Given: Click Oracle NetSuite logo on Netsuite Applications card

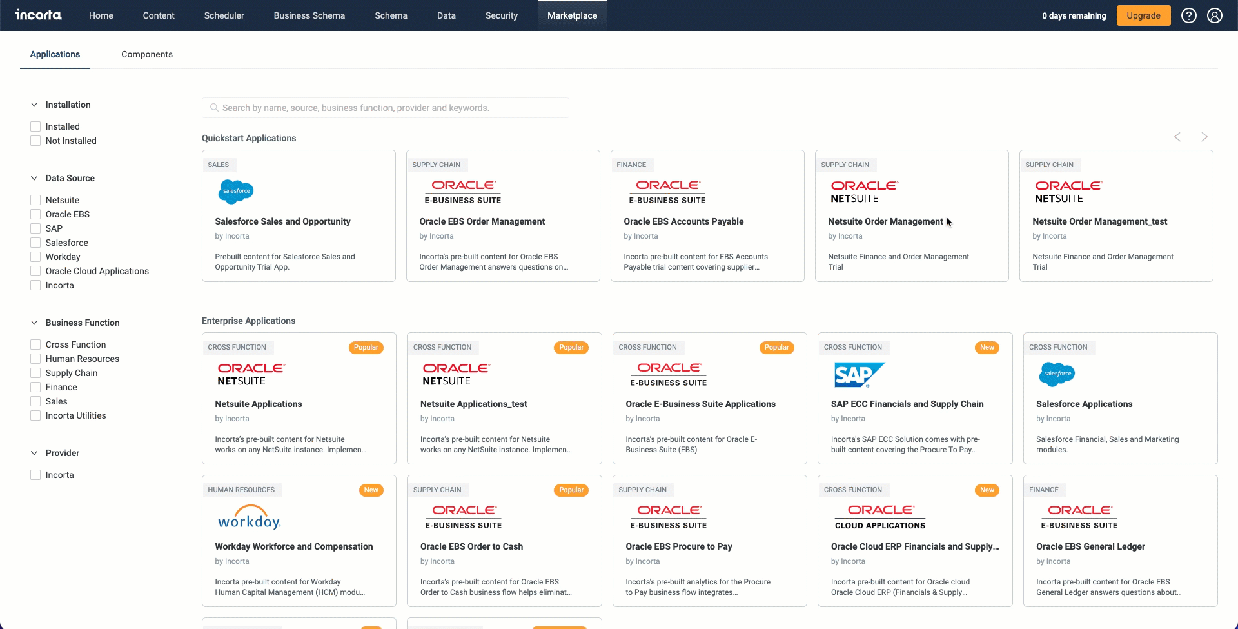Looking at the screenshot, I should point(251,374).
